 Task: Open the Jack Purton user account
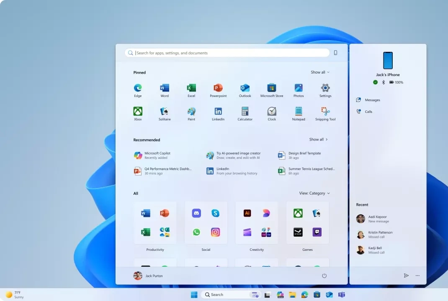pyautogui.click(x=148, y=276)
